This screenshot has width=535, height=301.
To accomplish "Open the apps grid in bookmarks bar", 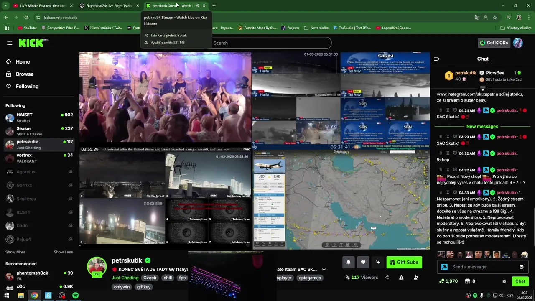I will (x=7, y=28).
